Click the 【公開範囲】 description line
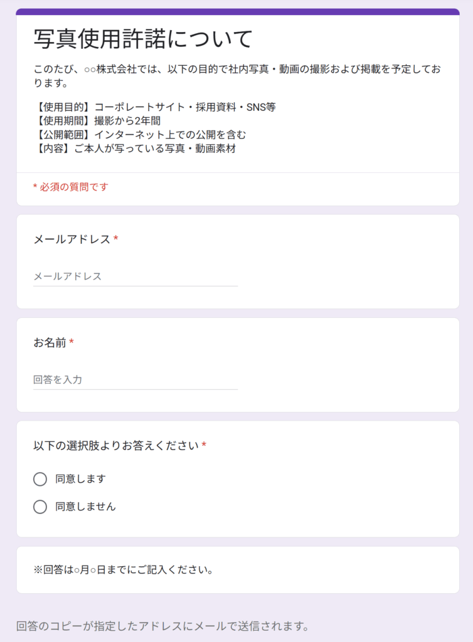 [x=140, y=135]
